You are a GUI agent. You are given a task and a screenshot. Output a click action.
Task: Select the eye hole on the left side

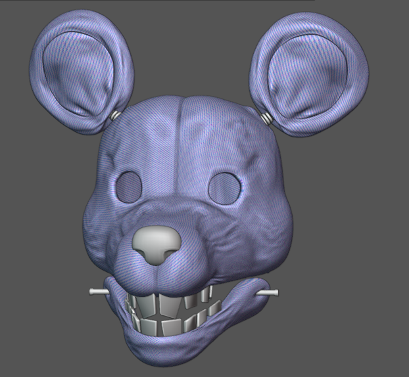tap(129, 187)
